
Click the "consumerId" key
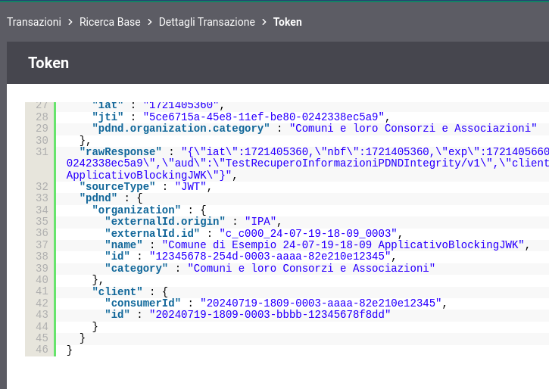coord(143,303)
